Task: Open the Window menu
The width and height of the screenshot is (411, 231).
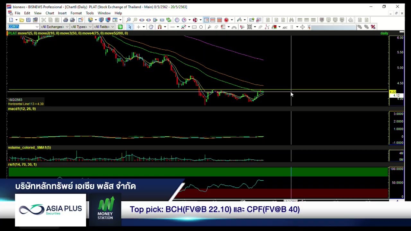Action: [104, 13]
